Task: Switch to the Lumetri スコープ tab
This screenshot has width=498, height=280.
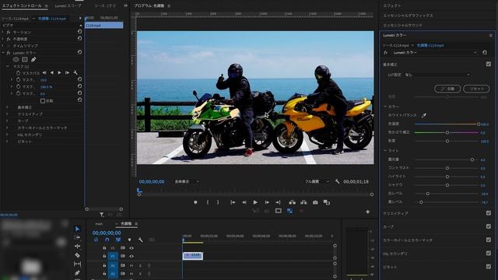Action: pyautogui.click(x=68, y=5)
